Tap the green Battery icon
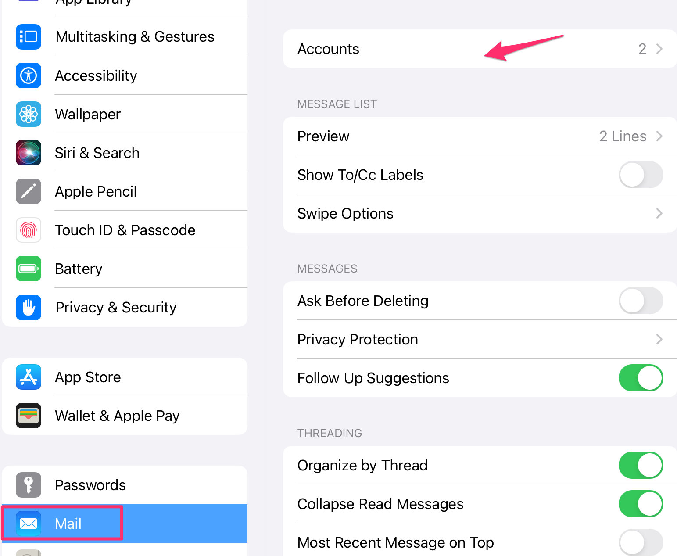 (29, 269)
